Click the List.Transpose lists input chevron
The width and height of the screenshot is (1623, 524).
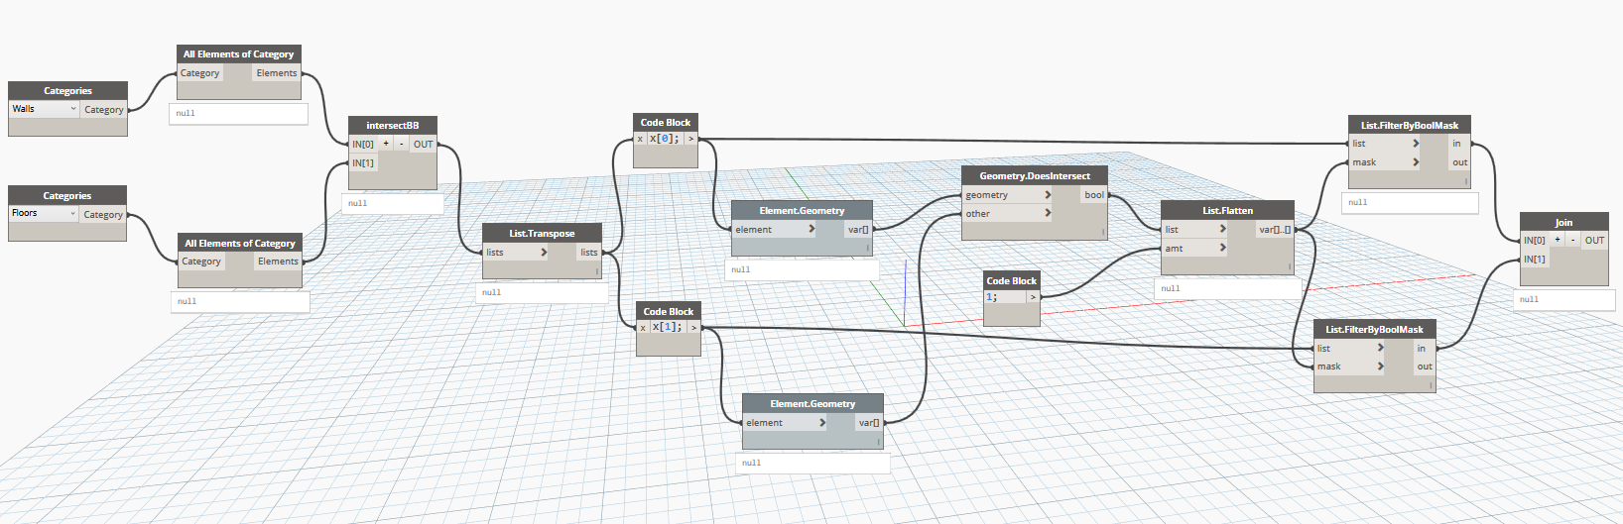tap(544, 252)
